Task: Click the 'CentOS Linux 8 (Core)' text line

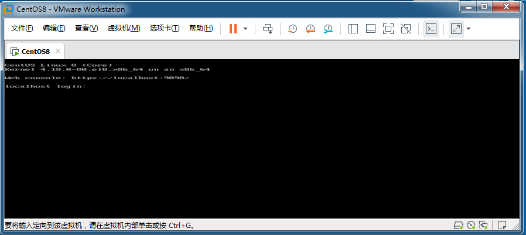Action: click(x=59, y=65)
